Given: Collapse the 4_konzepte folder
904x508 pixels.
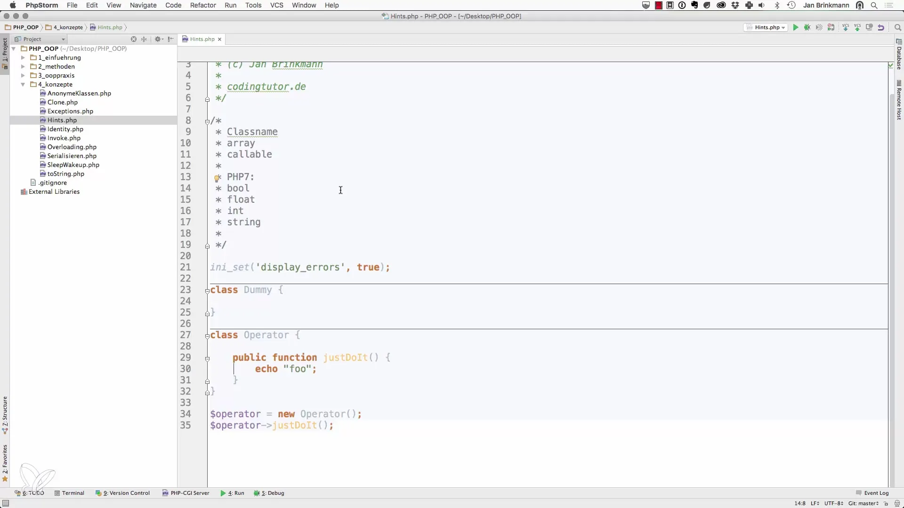Looking at the screenshot, I should point(23,84).
